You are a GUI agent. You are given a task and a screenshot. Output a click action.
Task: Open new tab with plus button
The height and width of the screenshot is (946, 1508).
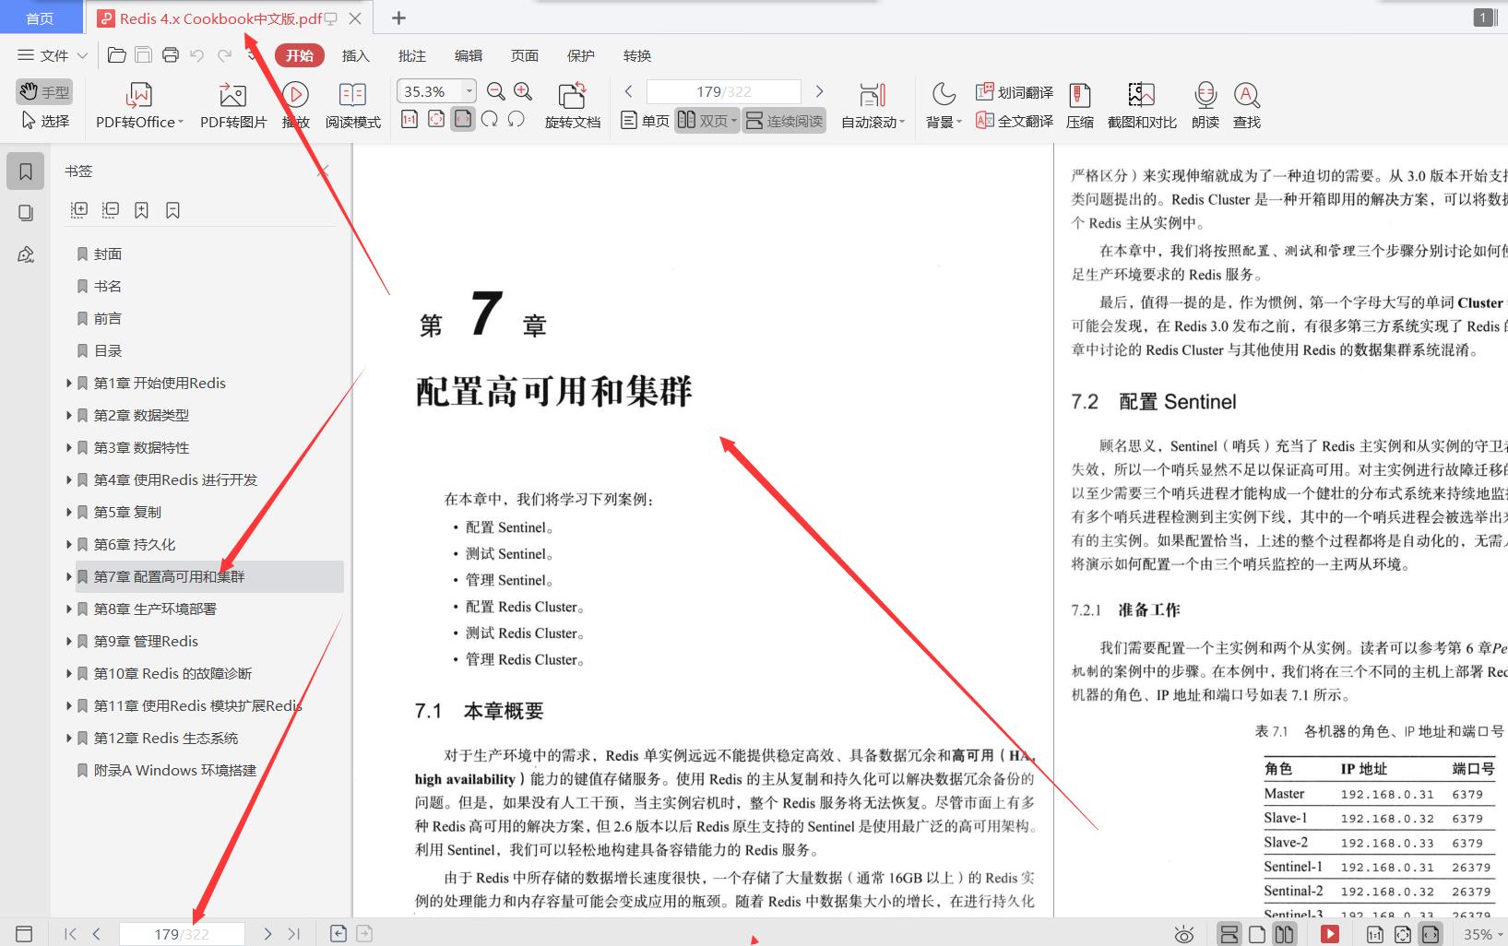click(398, 18)
